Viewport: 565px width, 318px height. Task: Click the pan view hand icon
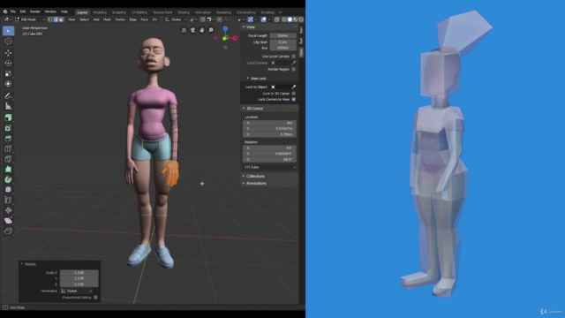pyautogui.click(x=202, y=30)
